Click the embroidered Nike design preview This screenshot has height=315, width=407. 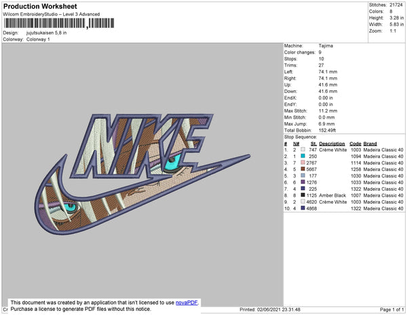(142, 174)
